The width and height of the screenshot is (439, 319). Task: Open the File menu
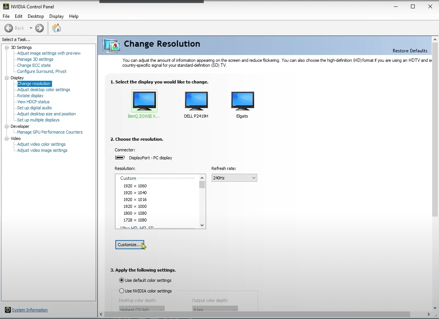(6, 16)
